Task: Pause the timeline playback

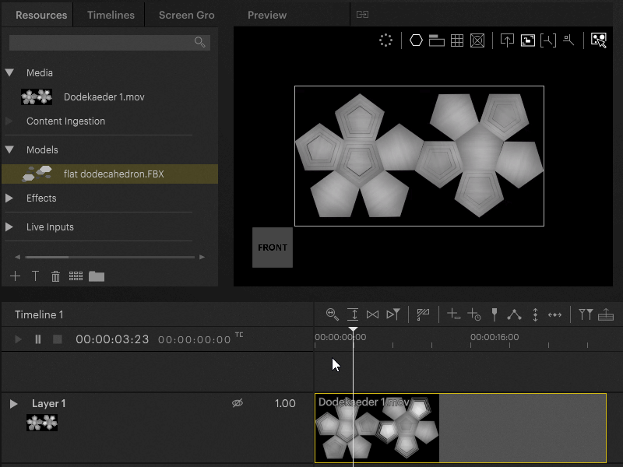Action: [x=37, y=339]
